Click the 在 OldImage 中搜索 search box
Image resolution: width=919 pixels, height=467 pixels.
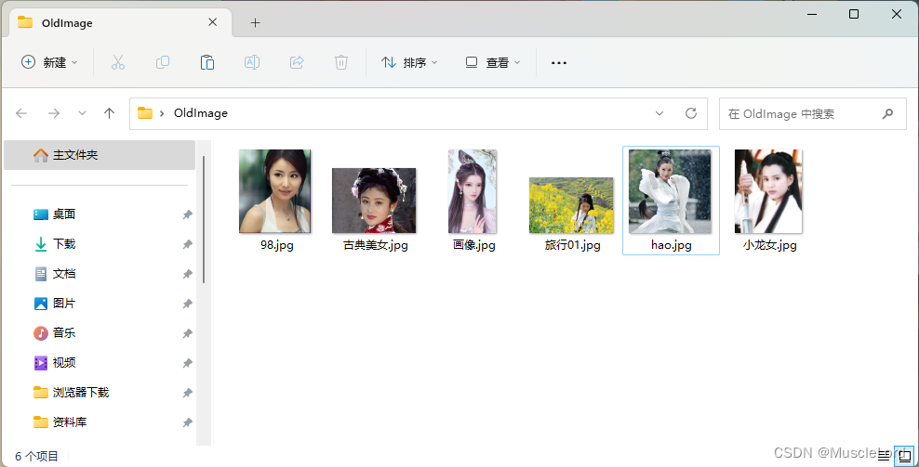coord(812,113)
